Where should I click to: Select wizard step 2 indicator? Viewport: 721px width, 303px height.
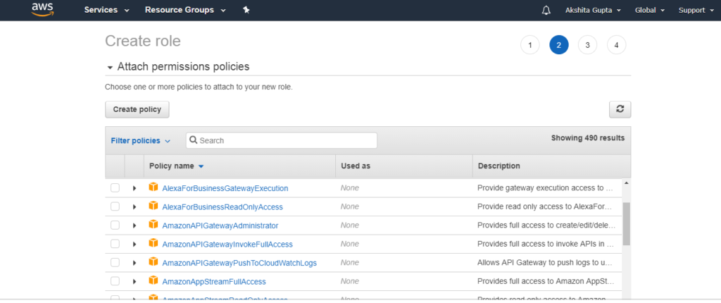(x=558, y=45)
